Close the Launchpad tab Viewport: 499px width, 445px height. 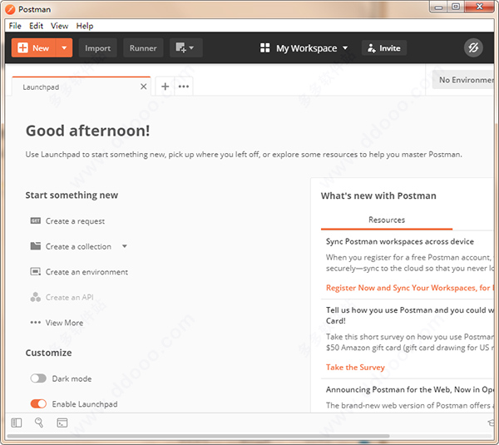[143, 87]
